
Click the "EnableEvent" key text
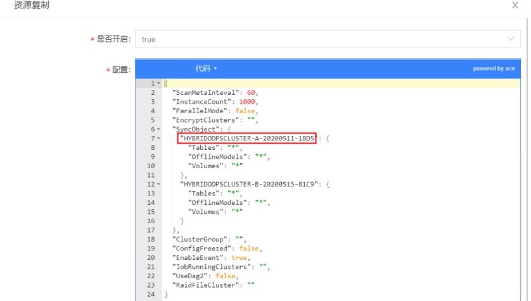[198, 257]
